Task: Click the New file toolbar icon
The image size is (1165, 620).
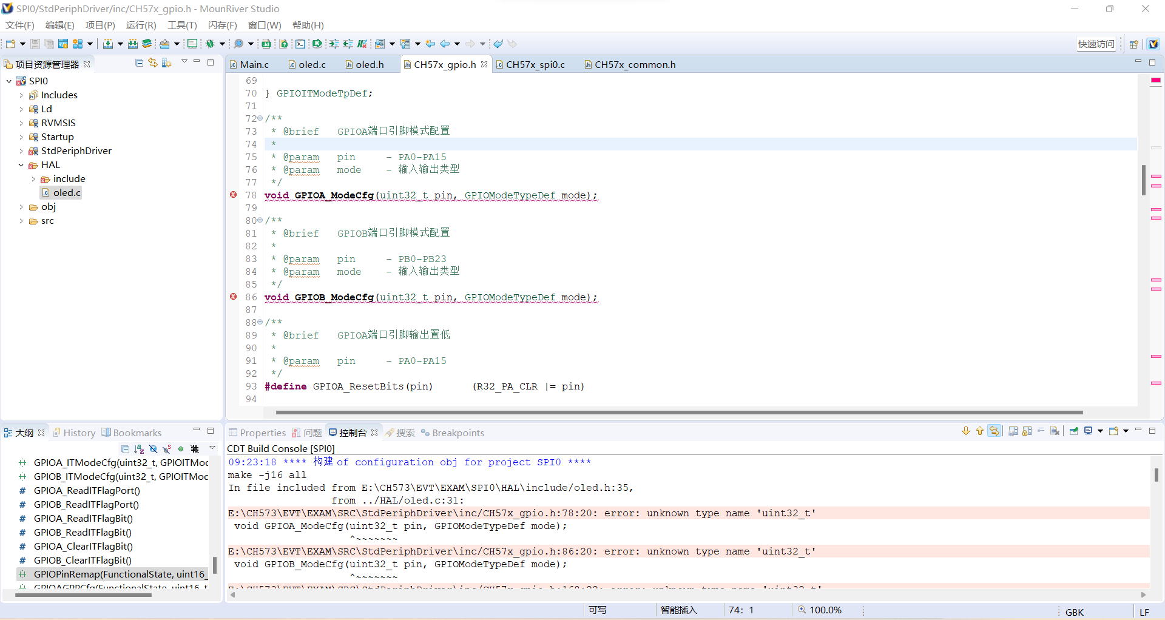Action: [x=10, y=44]
